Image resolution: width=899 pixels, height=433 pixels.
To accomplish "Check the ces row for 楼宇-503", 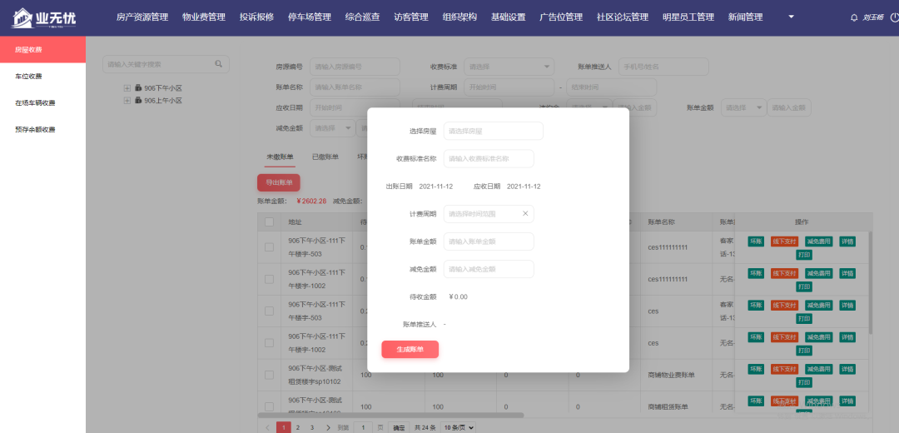I will [x=269, y=311].
